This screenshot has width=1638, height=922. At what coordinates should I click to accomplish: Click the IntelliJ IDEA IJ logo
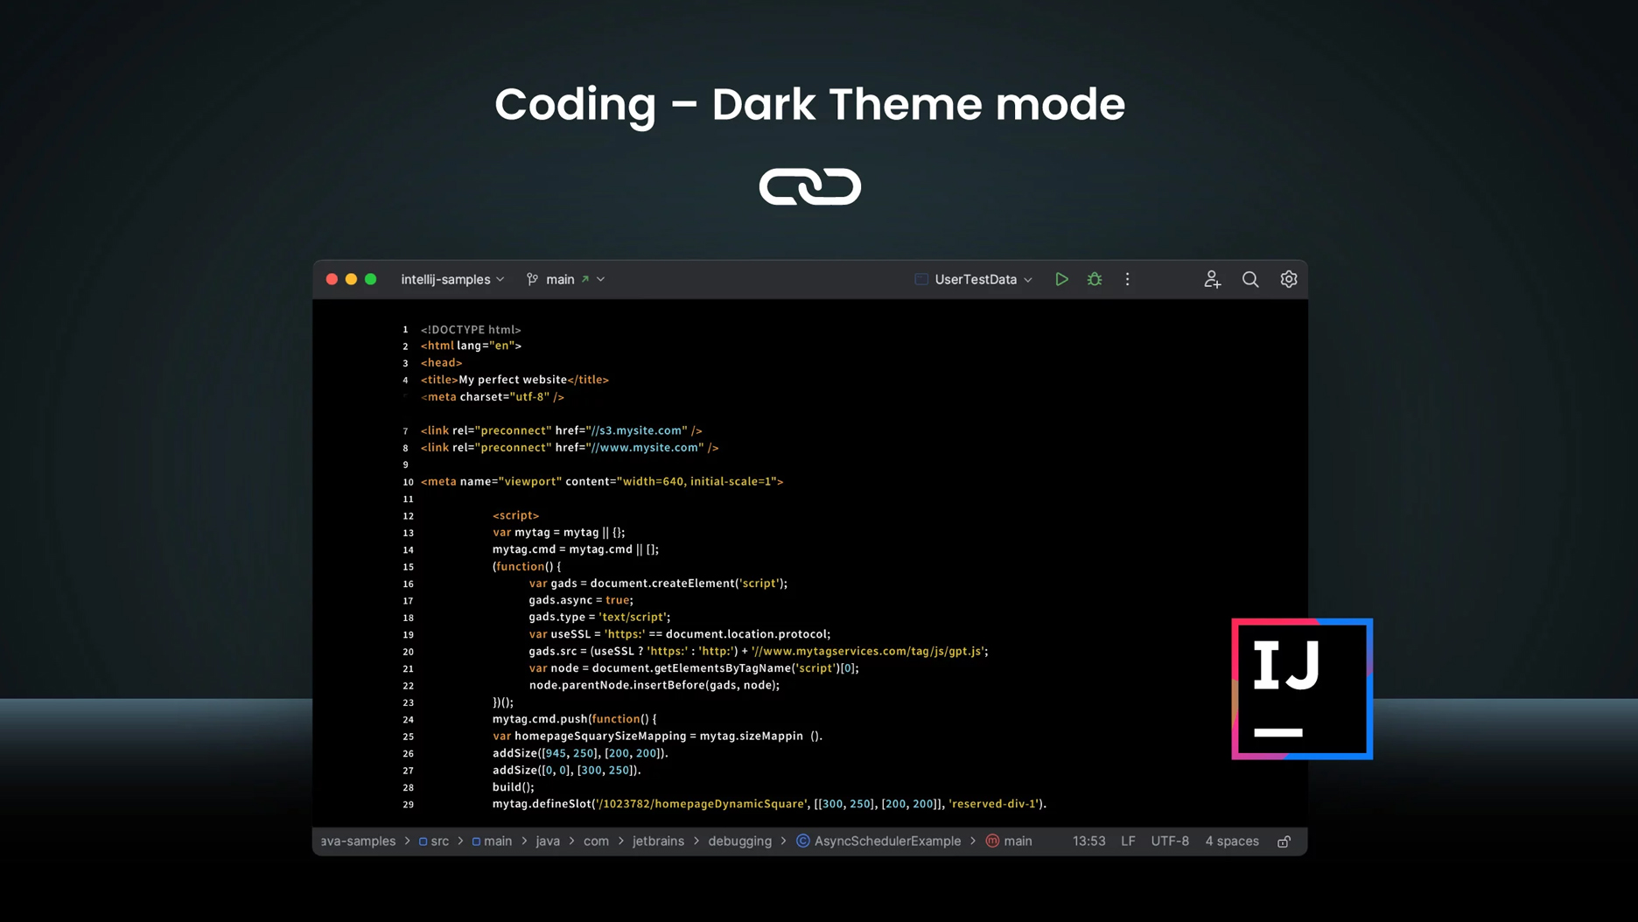[1302, 689]
